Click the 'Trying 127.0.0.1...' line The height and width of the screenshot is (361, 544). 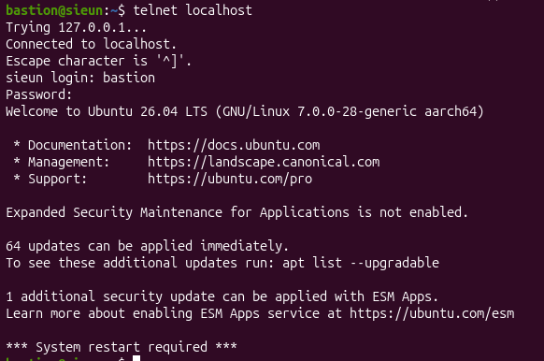coord(77,27)
